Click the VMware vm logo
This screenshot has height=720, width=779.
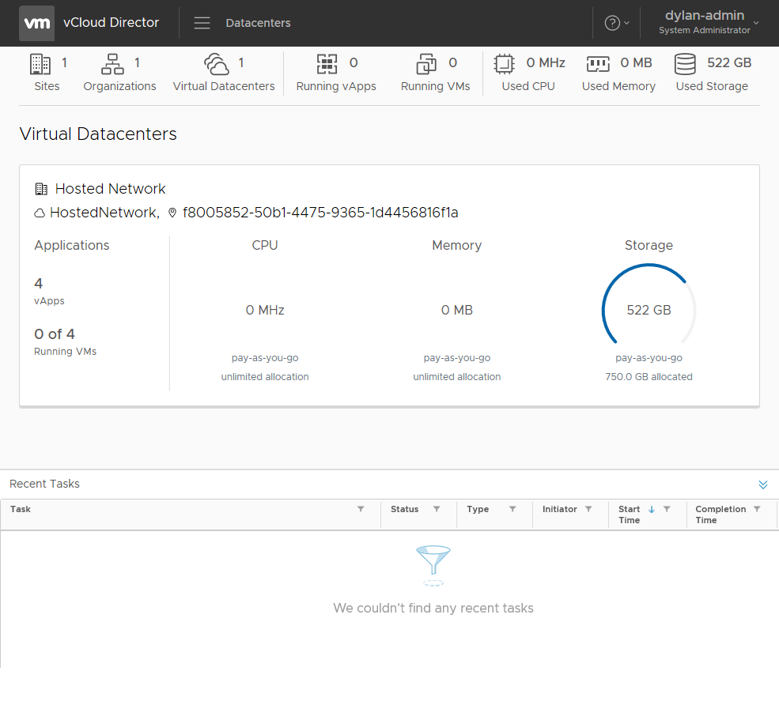click(x=36, y=24)
